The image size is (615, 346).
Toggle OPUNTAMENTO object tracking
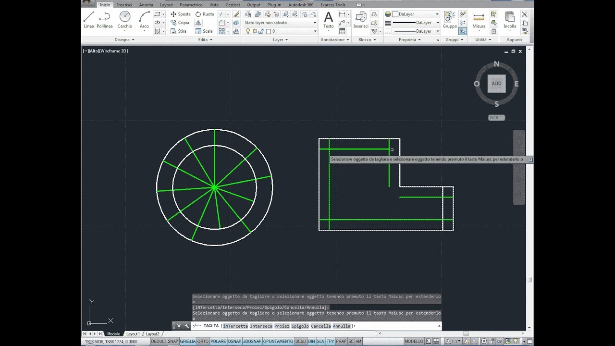click(x=278, y=341)
